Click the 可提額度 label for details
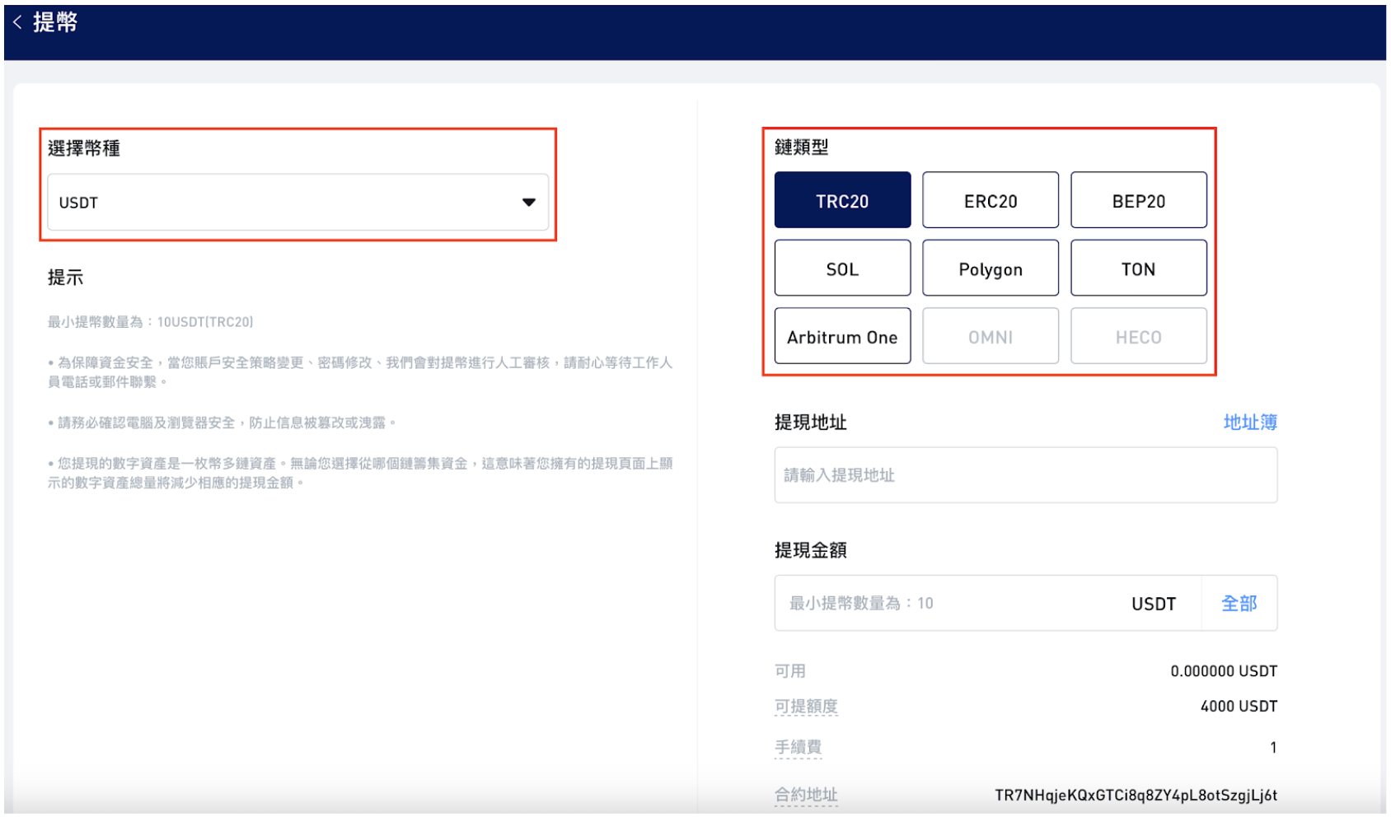1391x817 pixels. point(805,707)
